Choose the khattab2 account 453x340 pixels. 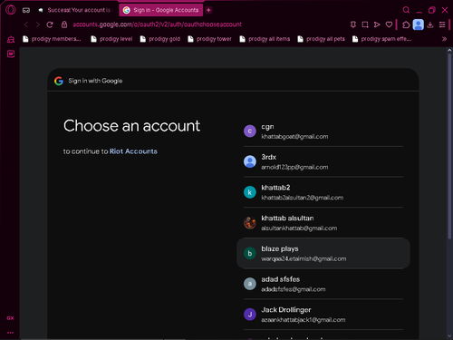tap(323, 192)
